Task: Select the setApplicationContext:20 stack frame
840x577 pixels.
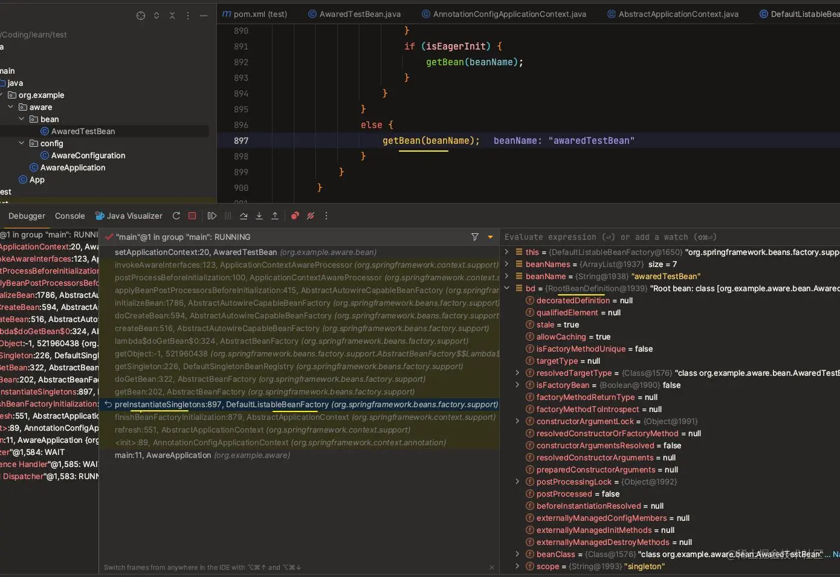Action: [300, 252]
